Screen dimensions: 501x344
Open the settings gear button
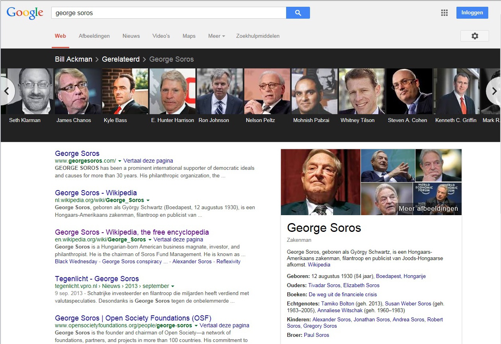(x=475, y=36)
